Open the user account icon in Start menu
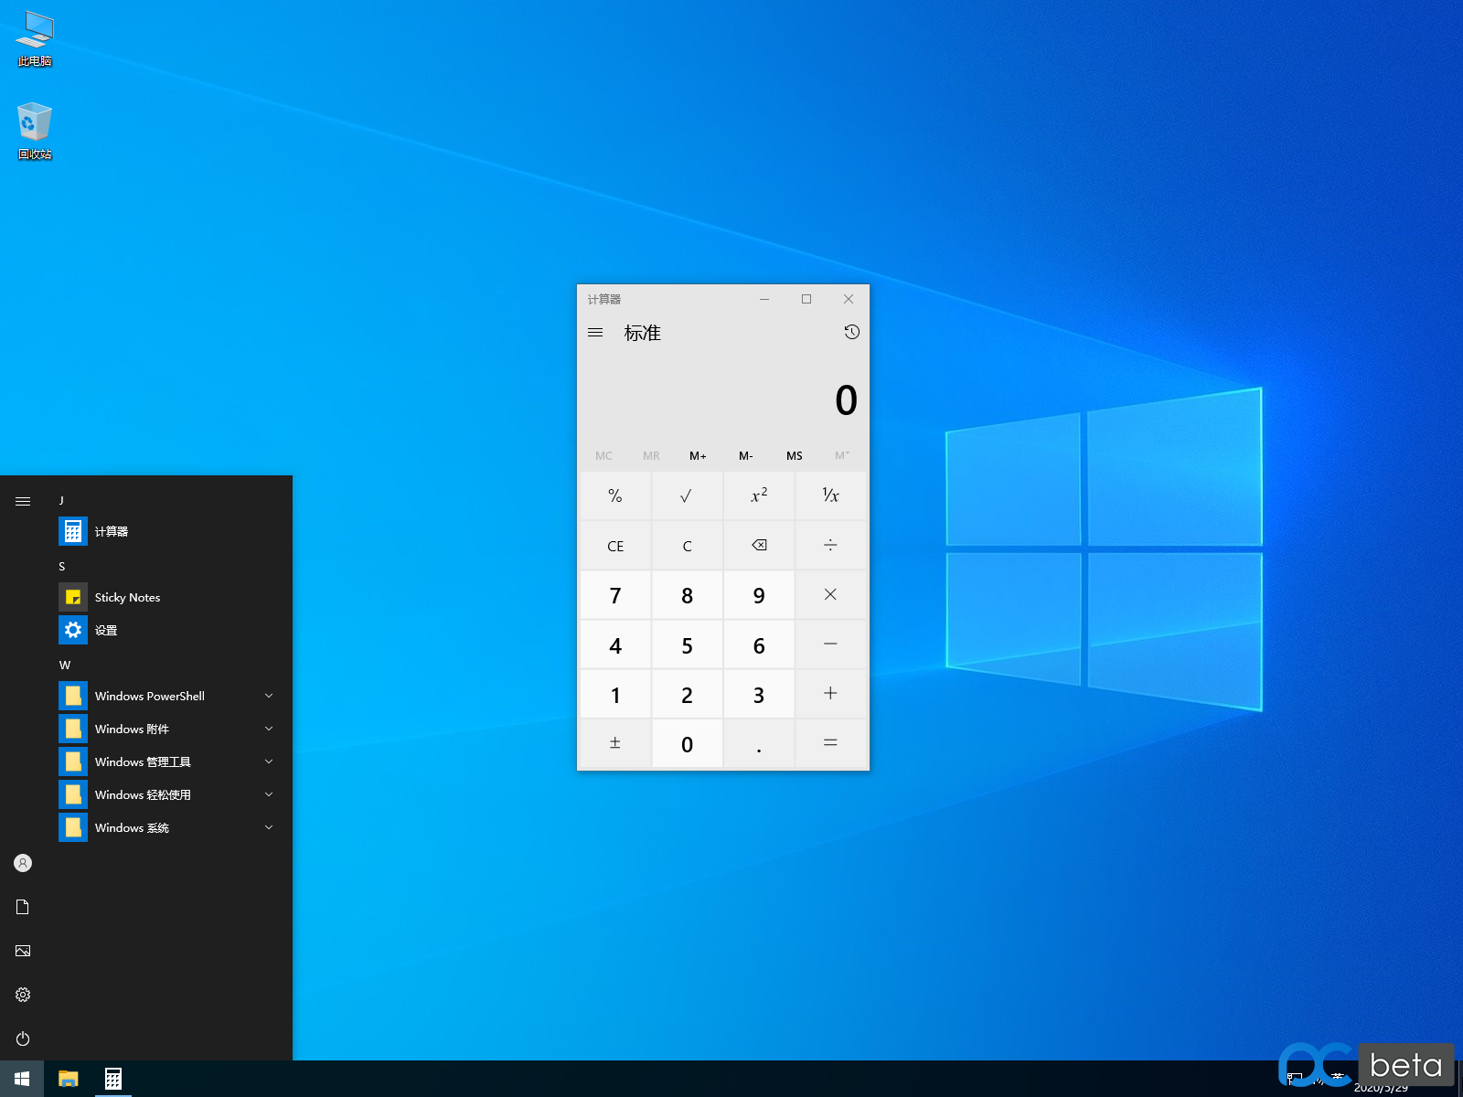 click(x=22, y=863)
